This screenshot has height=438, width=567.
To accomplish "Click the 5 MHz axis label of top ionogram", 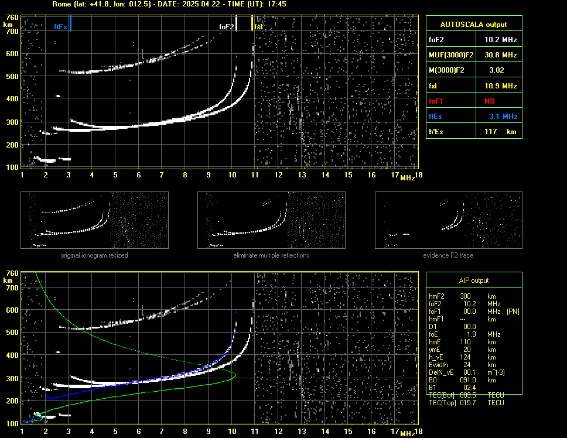I will pos(115,175).
